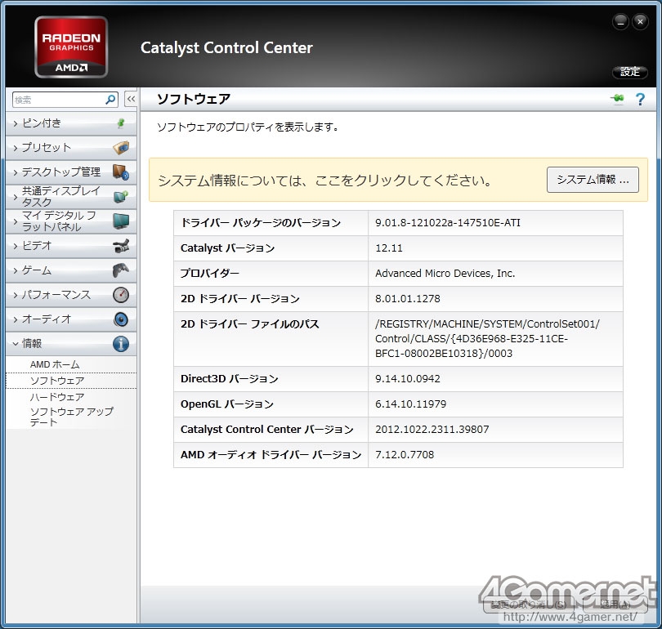Open ハードウェア info page
The image size is (662, 629).
(x=57, y=397)
